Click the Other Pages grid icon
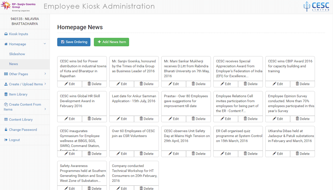Image resolution: width=333 pixels, height=190 pixels. [x=6, y=74]
